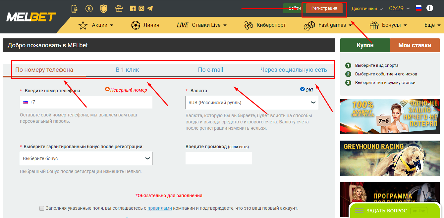444x218 pixels.
Task: Select the 'В 1 клик' registration tab
Action: (x=127, y=70)
